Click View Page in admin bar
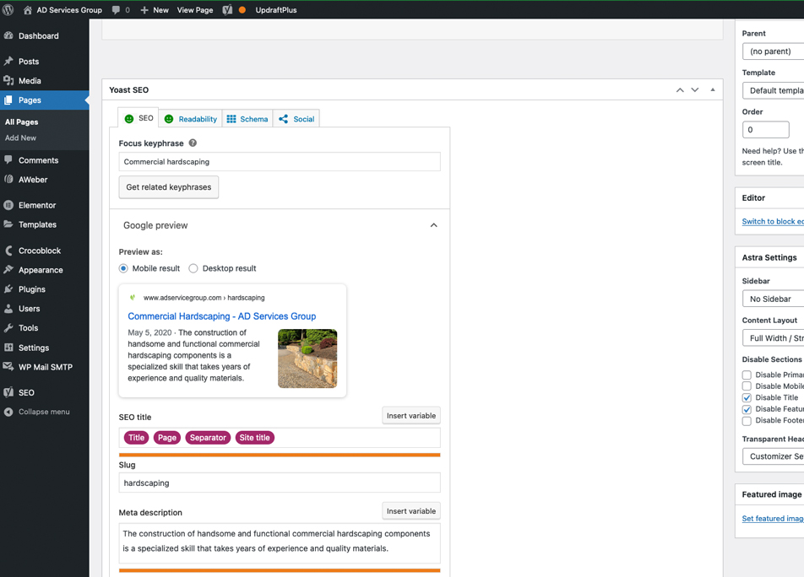The image size is (804, 577). coord(195,10)
